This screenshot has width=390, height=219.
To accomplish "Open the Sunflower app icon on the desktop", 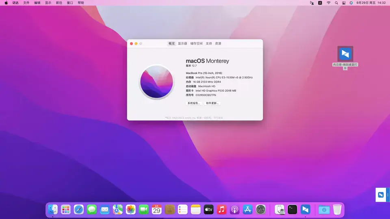I will (x=345, y=54).
